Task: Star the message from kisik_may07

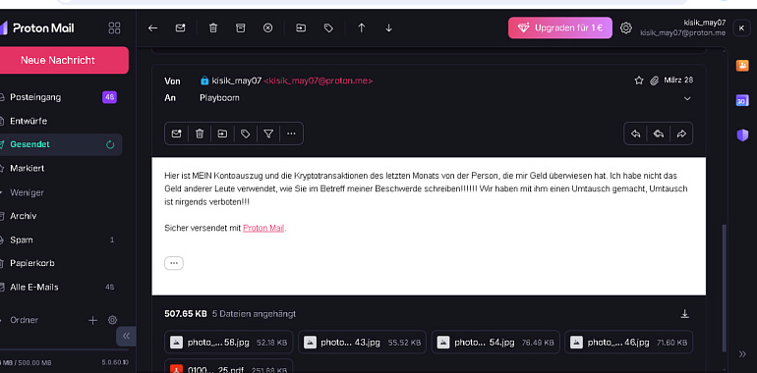Action: pyautogui.click(x=639, y=80)
